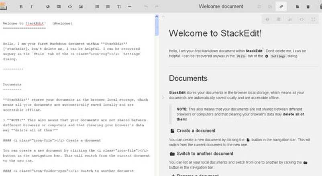This screenshot has width=322, height=176.
Task: Click the highlighted link button in navigation bar
Action: click(x=281, y=7)
